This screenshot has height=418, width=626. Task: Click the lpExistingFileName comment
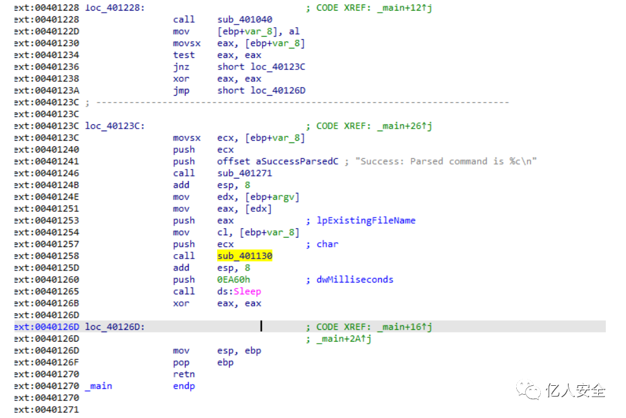point(366,221)
